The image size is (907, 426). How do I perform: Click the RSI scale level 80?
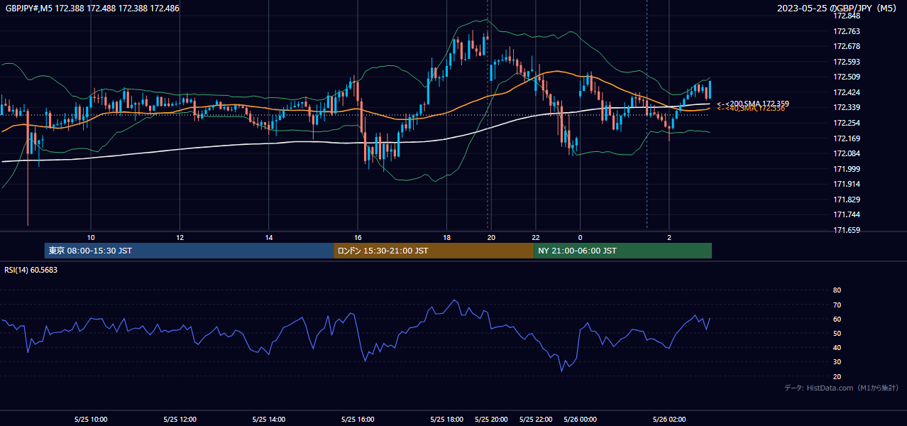(x=837, y=290)
